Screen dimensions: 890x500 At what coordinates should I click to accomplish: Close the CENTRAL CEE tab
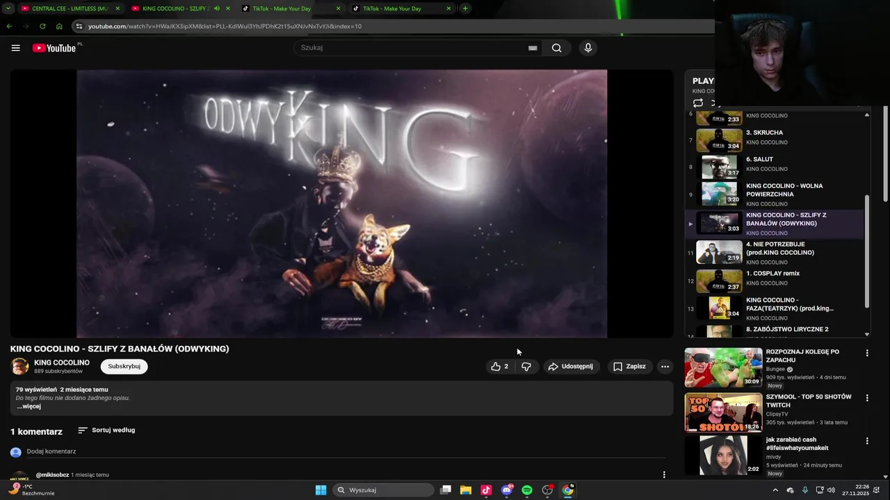(117, 8)
